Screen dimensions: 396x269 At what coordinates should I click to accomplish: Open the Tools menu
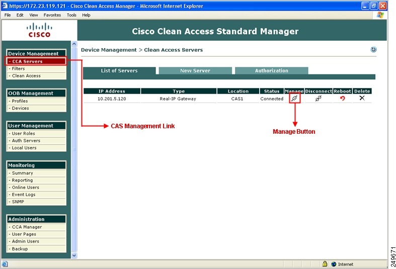(x=71, y=15)
